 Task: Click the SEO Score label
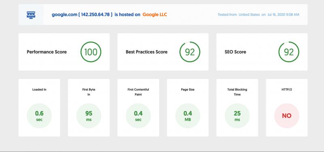[235, 52]
